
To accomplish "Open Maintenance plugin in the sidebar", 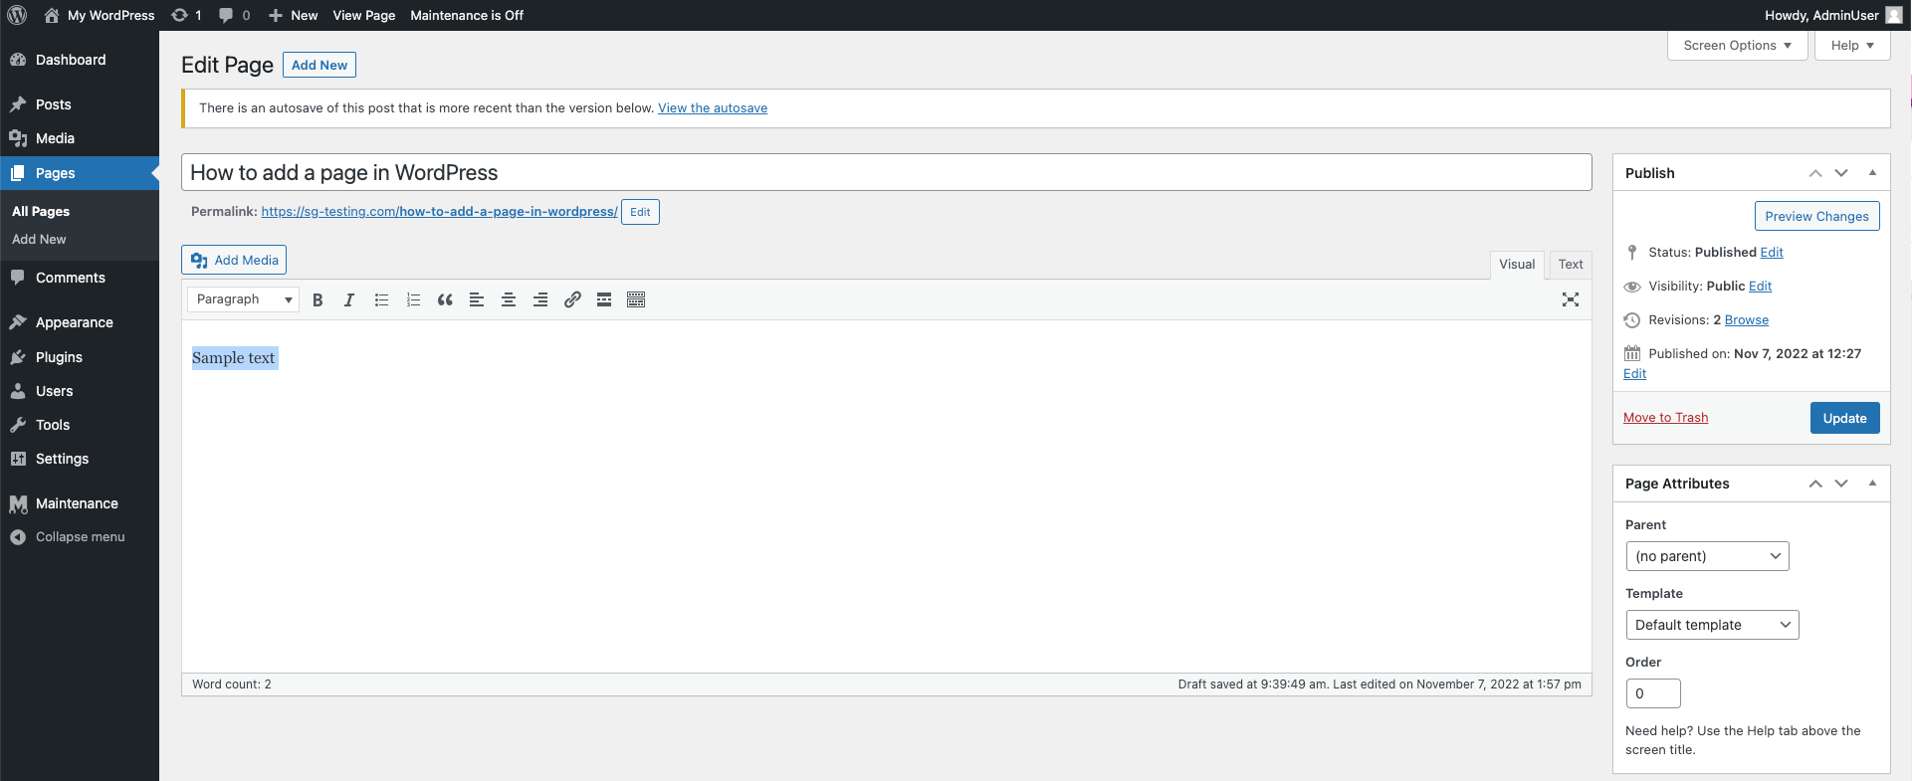I will 80,503.
